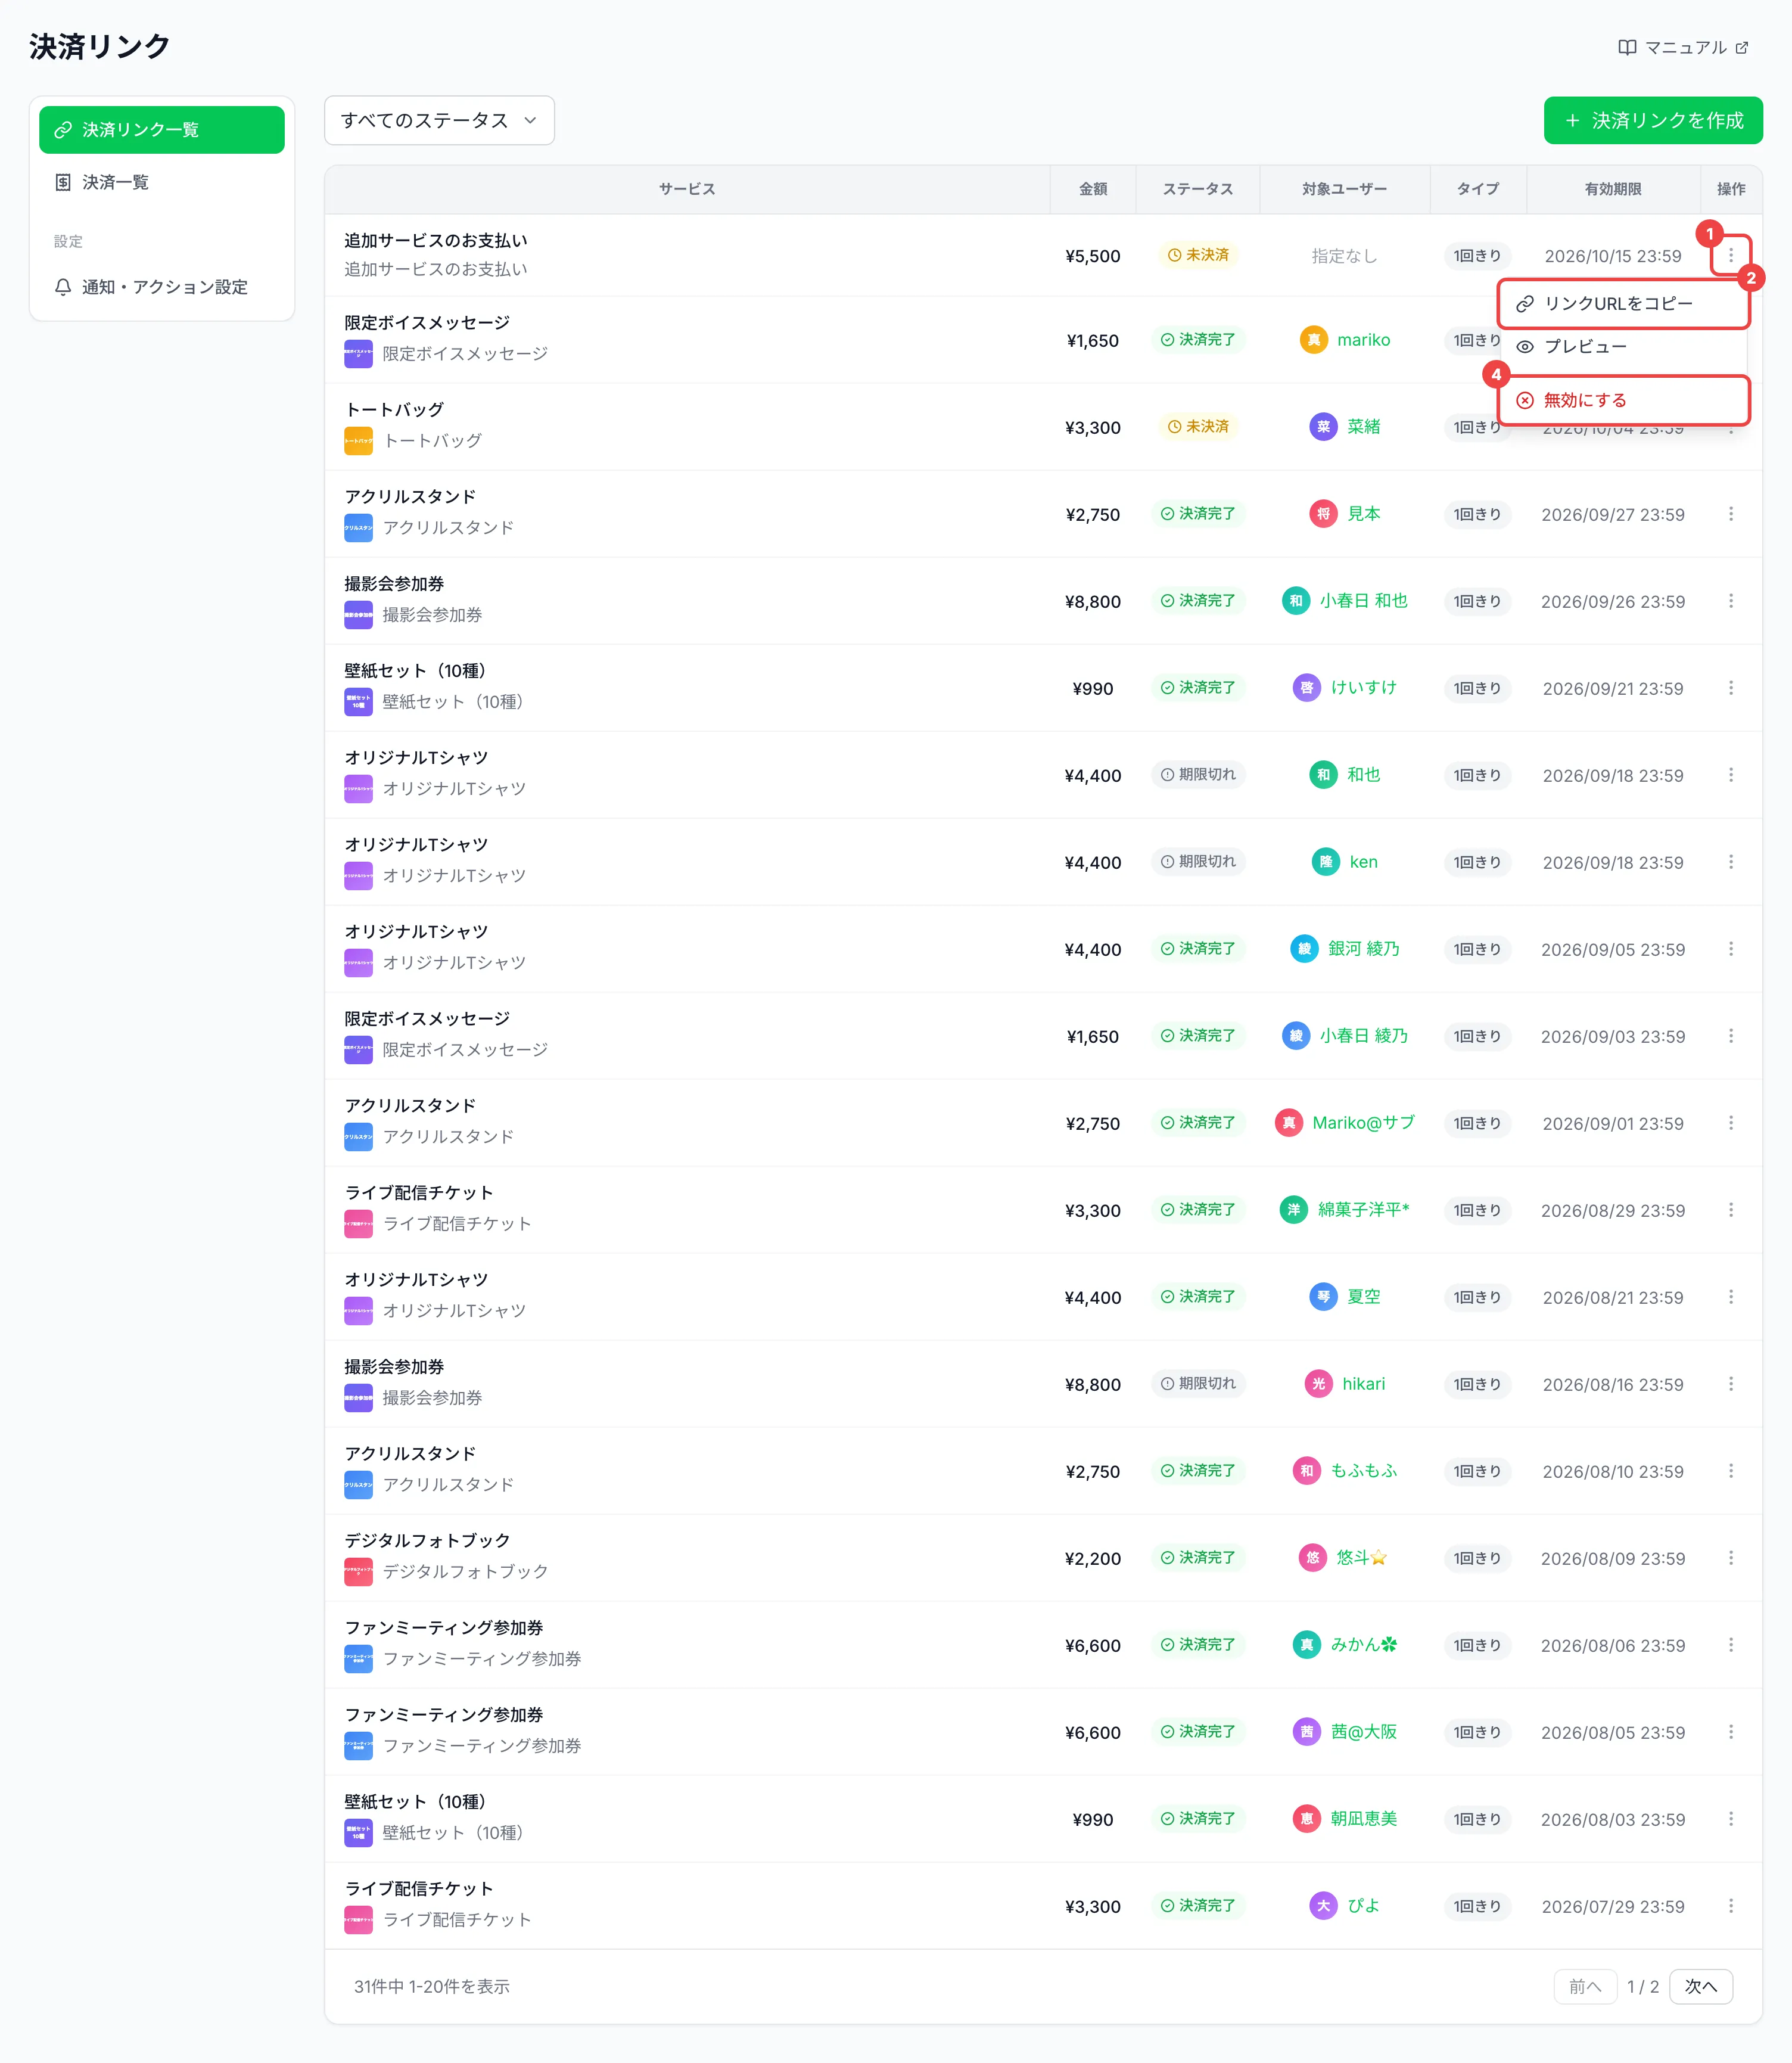Click the デジタルフォトブック service thumbnail
The height and width of the screenshot is (2063, 1792).
click(358, 1572)
